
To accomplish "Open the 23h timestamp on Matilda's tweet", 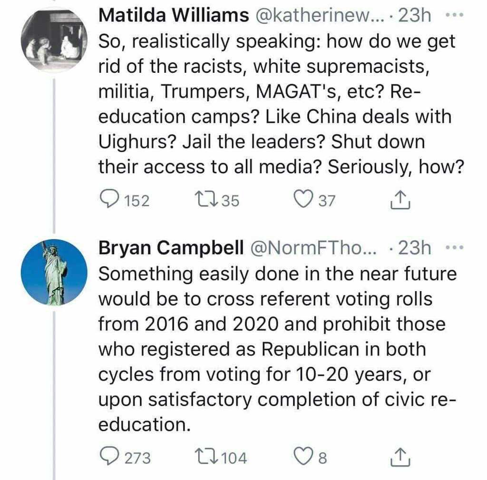I will pyautogui.click(x=415, y=15).
